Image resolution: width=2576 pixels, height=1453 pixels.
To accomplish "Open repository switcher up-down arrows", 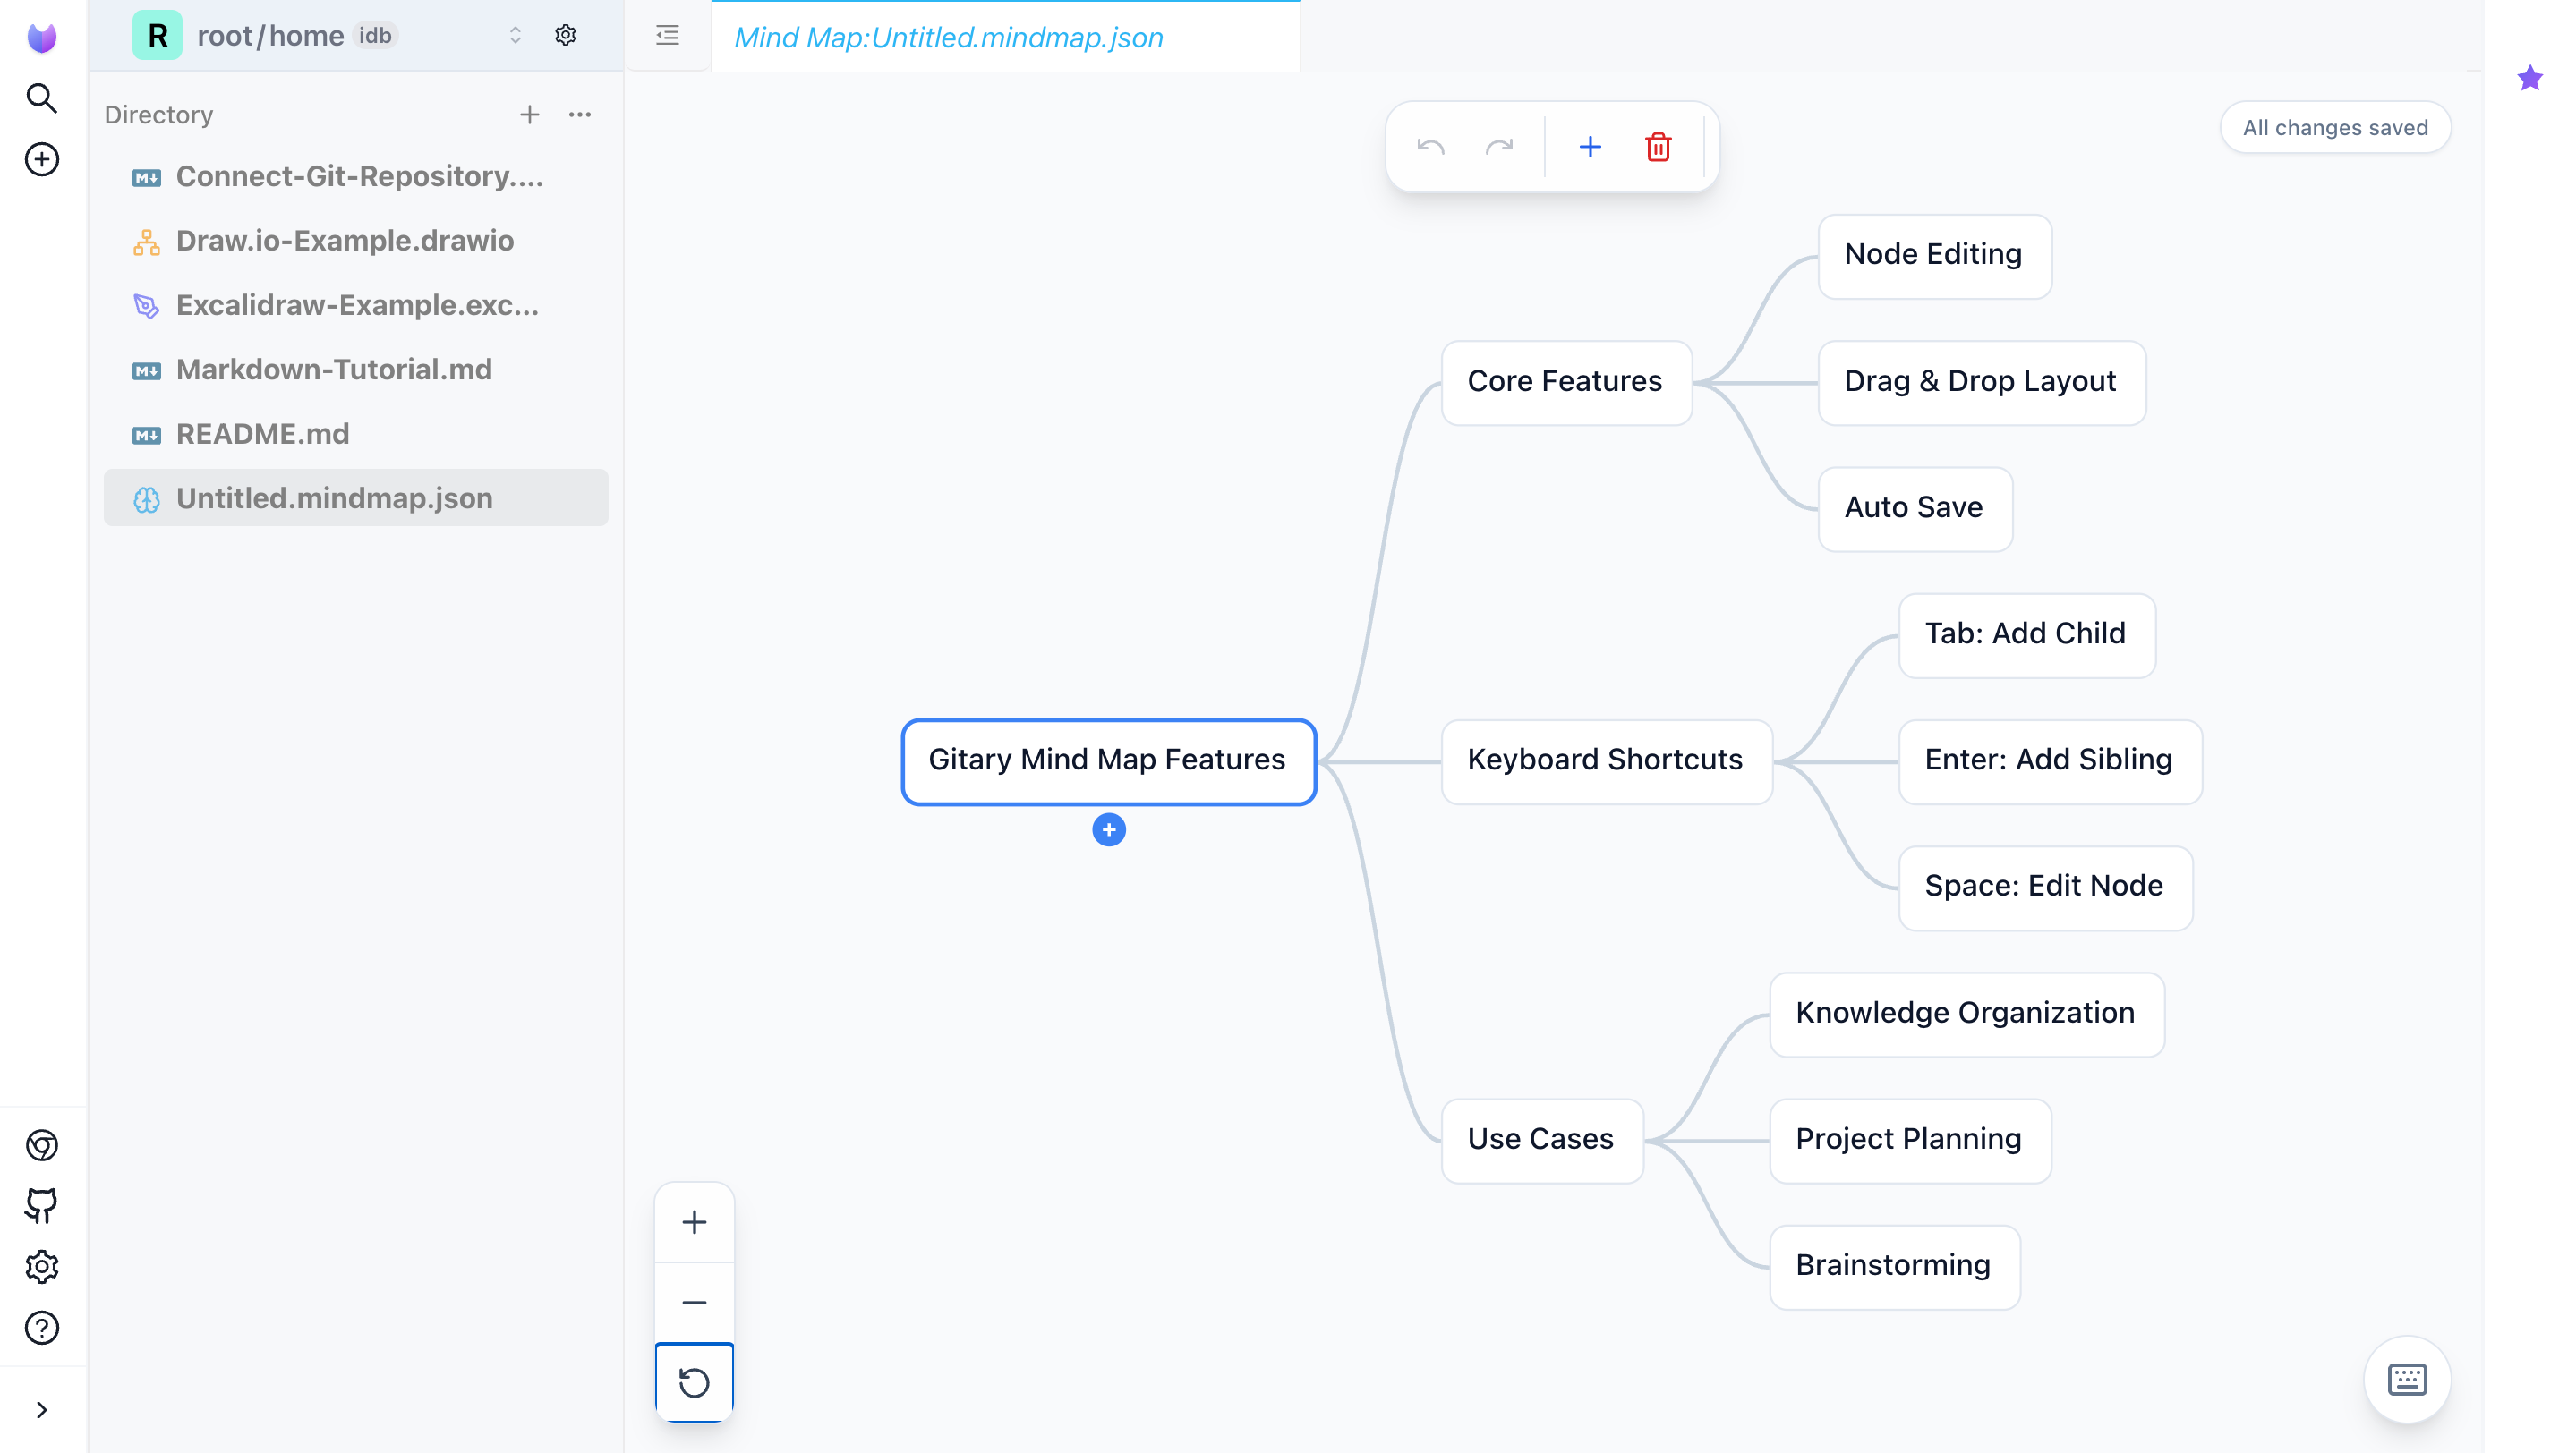I will pyautogui.click(x=515, y=36).
